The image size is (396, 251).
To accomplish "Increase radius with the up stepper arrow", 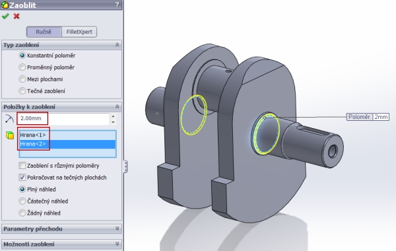I will coord(113,116).
